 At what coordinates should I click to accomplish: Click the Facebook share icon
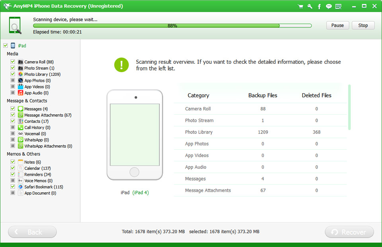[319, 6]
